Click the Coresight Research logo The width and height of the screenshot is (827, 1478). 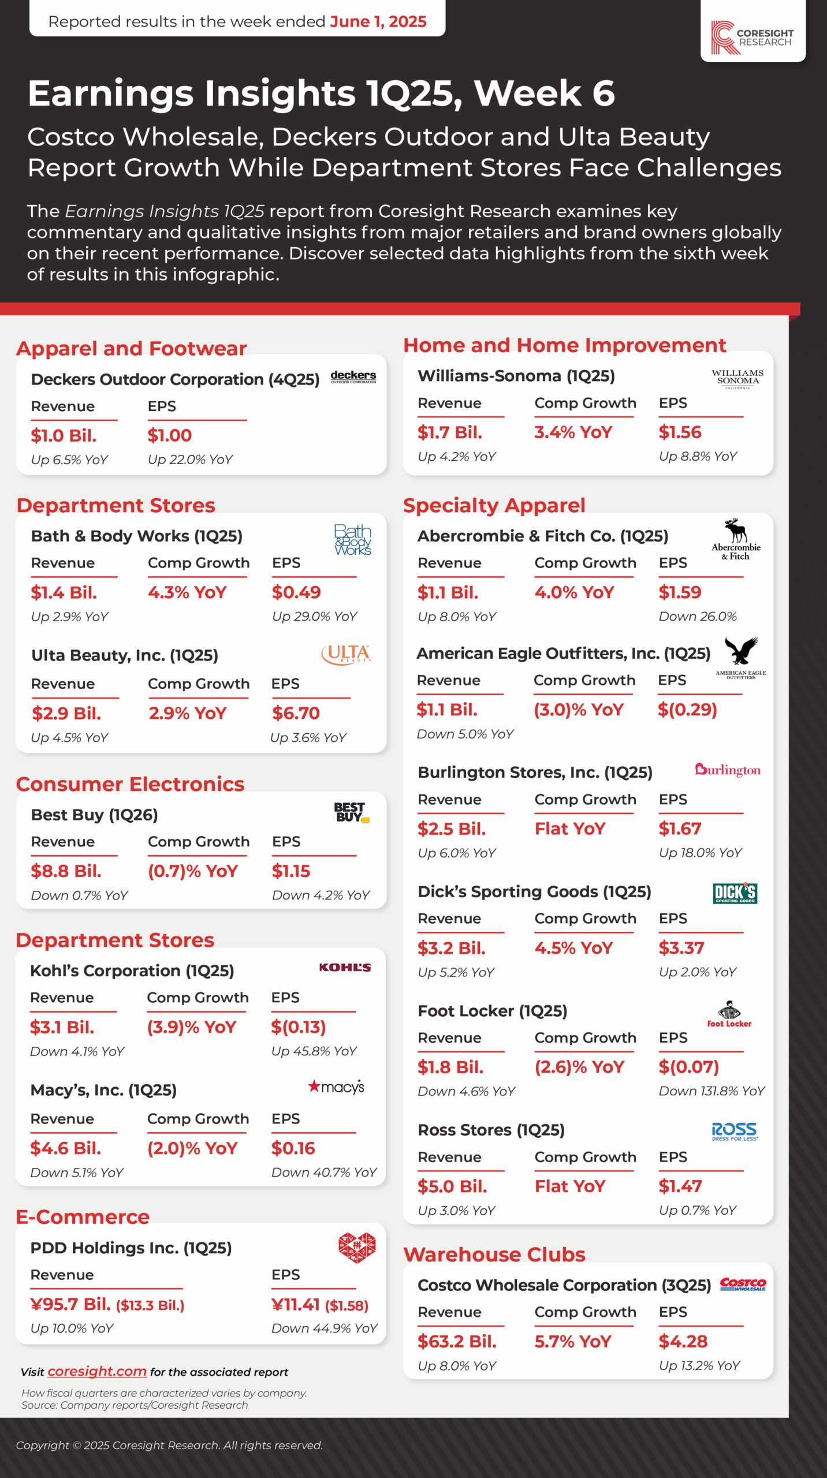point(752,38)
